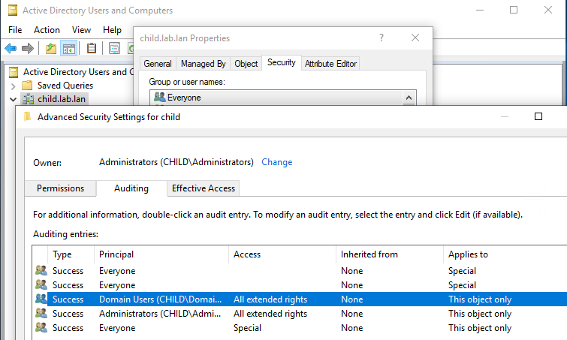Click the Active Directory Users and Computers title bar icon
Image resolution: width=567 pixels, height=340 pixels.
[x=13, y=10]
